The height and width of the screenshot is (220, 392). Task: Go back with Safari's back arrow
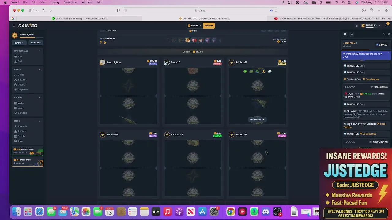click(x=43, y=10)
